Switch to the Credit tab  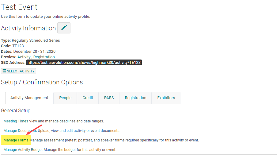(x=88, y=98)
